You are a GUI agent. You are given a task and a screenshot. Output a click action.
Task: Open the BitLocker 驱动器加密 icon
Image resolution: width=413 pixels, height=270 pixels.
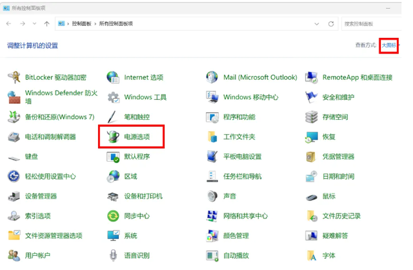tap(14, 77)
